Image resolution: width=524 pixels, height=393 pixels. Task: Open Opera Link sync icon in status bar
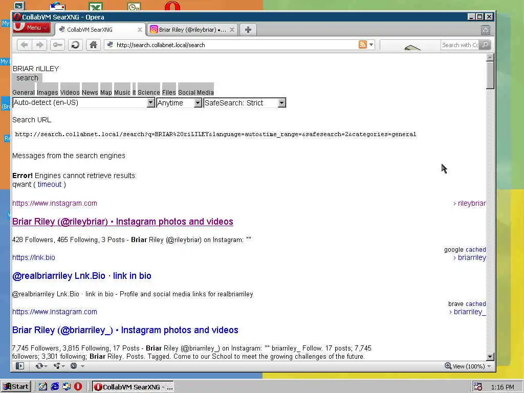click(x=41, y=366)
